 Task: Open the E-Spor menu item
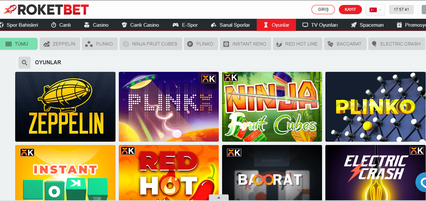(185, 25)
